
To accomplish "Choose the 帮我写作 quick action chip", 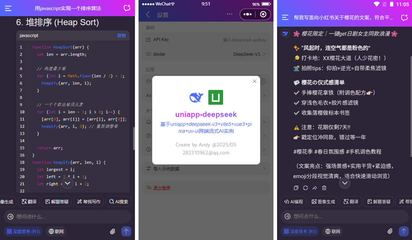I will point(89,201).
